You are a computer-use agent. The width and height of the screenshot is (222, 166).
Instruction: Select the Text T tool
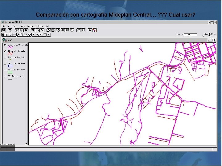[45, 35]
